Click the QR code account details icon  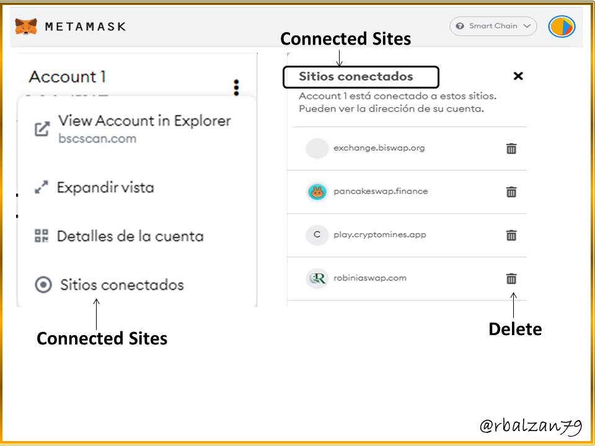42,235
